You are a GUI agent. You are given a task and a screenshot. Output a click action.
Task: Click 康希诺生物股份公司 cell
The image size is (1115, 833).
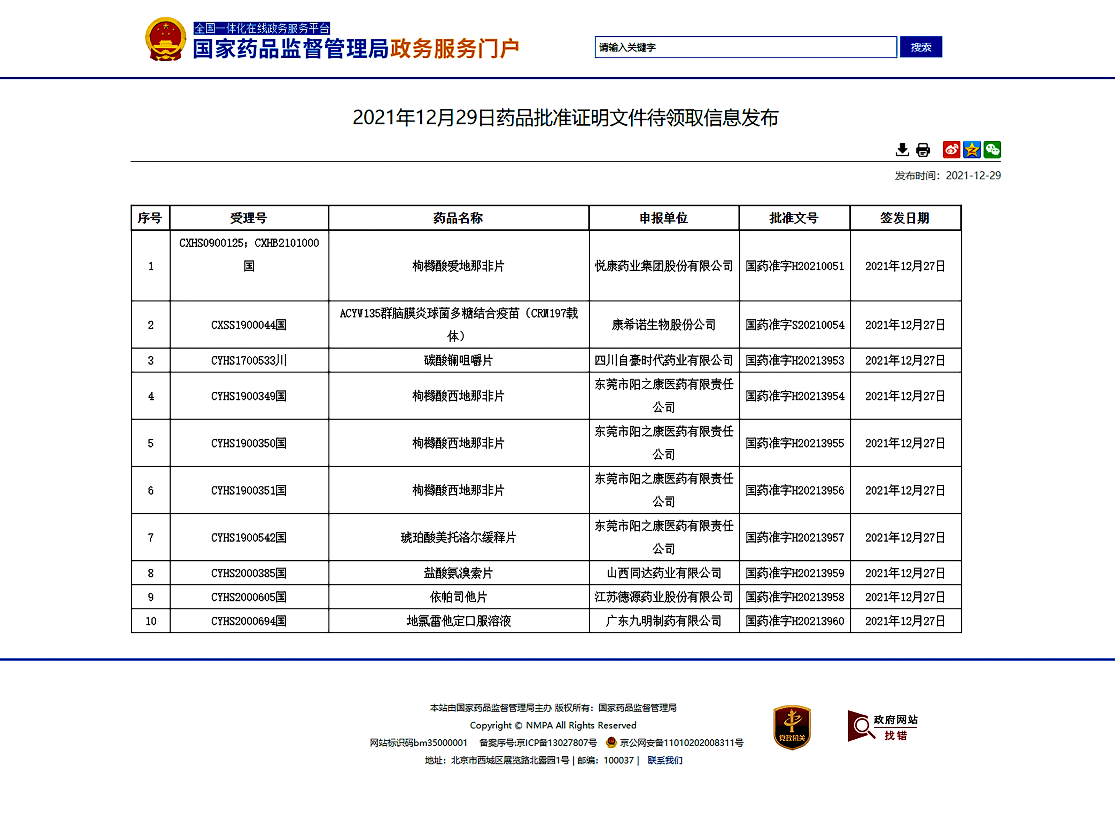[x=664, y=325]
